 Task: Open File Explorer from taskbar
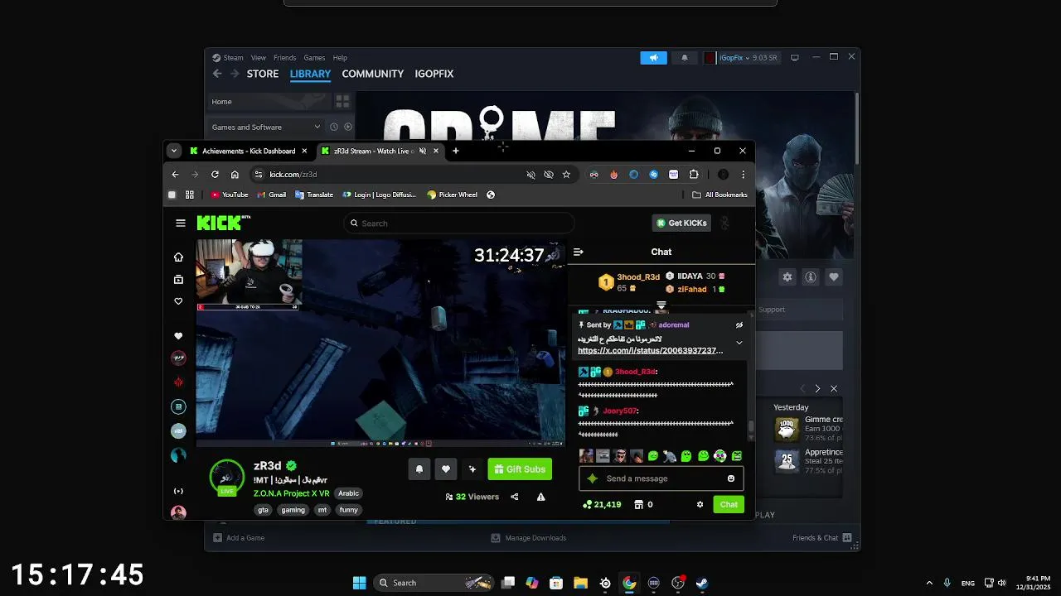coord(580,583)
